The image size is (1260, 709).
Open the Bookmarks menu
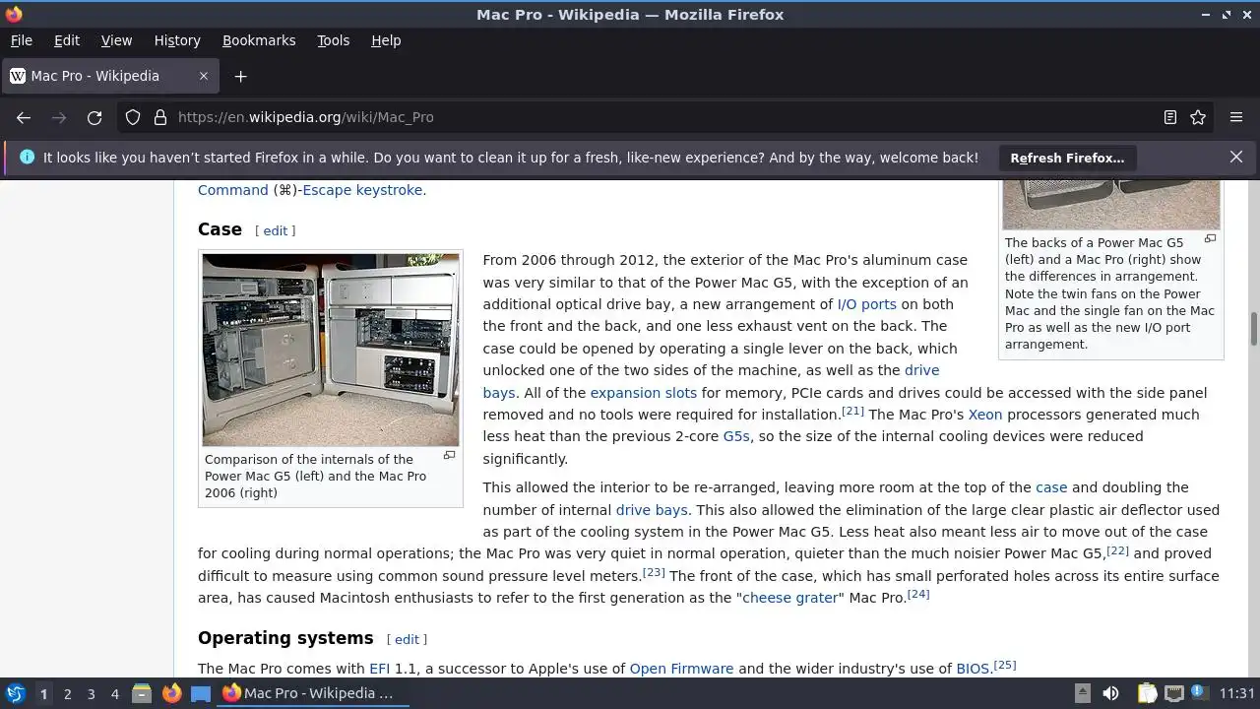pos(259,40)
